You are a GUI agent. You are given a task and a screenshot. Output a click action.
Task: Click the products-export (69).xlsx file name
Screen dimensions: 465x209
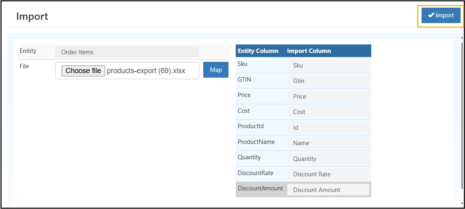[146, 71]
